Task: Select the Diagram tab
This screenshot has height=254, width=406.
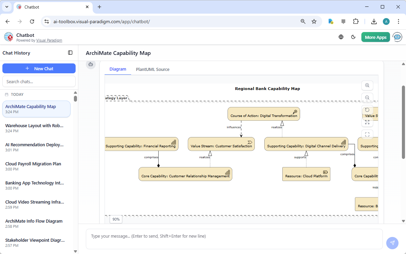Action: 118,69
